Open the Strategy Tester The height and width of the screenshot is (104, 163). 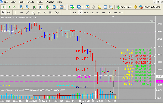(111, 7)
